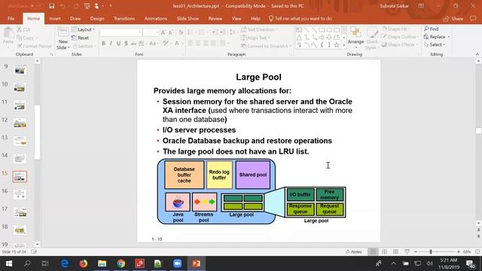This screenshot has height=271, width=482.
Task: Click the Cut button
Action: coord(23,29)
